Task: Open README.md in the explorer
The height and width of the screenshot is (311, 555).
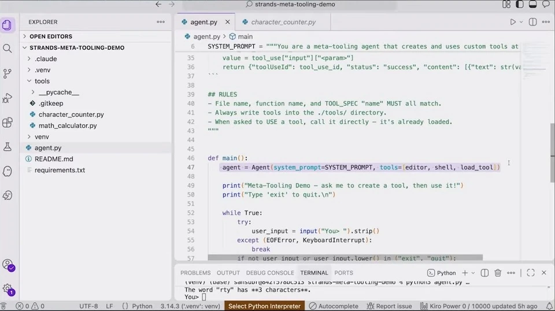Action: coord(54,159)
